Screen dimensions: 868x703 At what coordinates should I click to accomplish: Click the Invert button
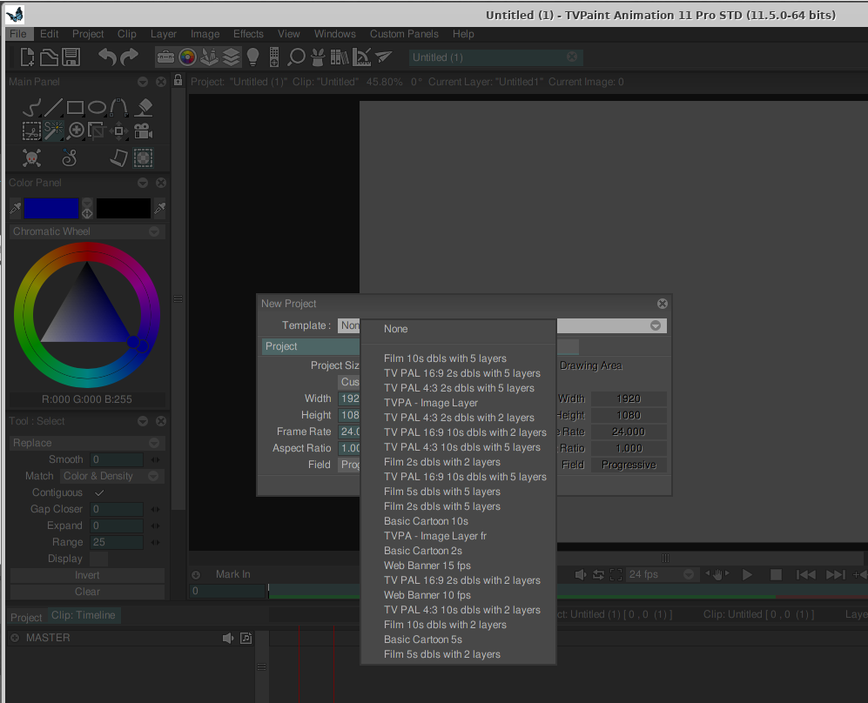coord(87,575)
